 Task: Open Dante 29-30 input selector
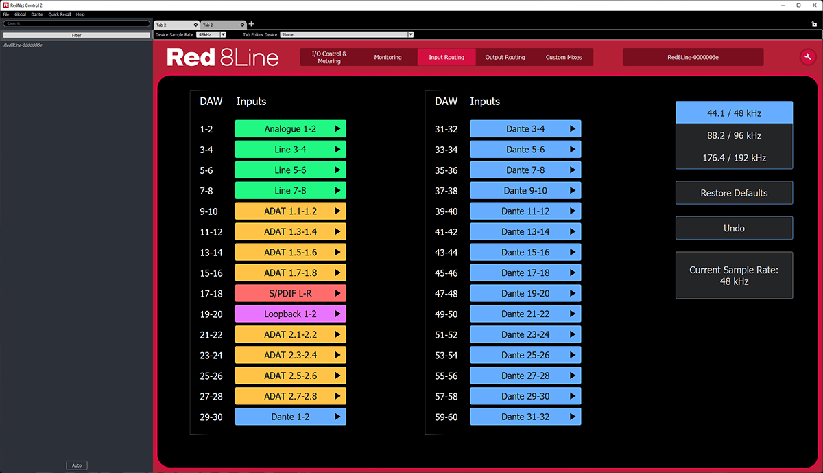pos(525,396)
